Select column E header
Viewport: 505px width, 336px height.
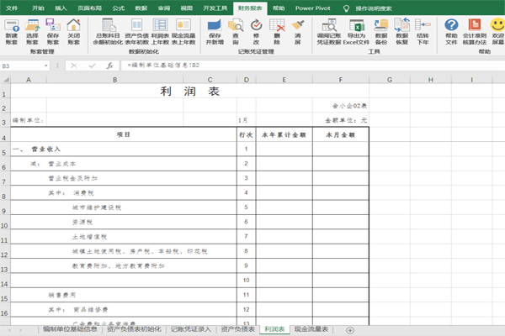point(284,80)
